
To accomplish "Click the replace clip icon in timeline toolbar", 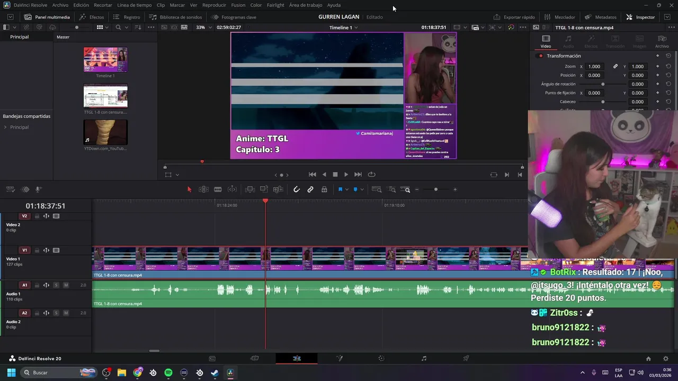I will coord(278,189).
